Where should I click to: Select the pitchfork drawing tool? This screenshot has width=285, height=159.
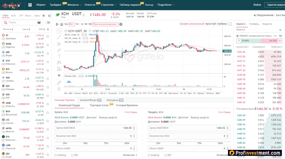(59, 44)
